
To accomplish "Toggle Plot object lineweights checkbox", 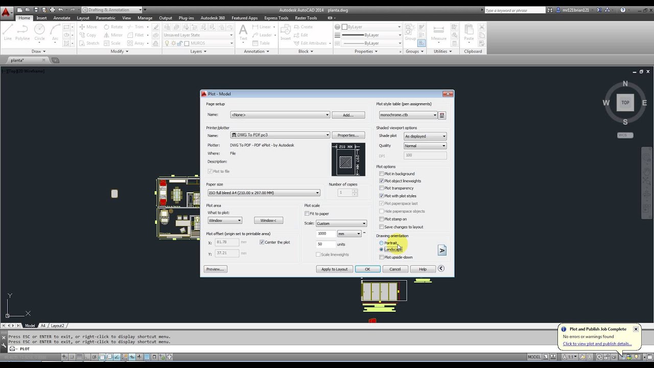I will coord(381,181).
